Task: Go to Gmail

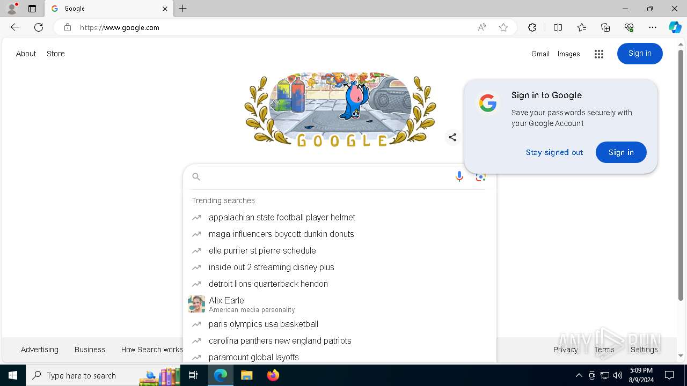Action: (x=540, y=54)
